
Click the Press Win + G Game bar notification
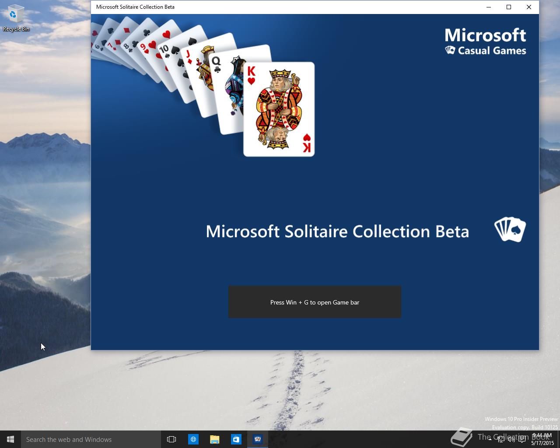tap(315, 302)
